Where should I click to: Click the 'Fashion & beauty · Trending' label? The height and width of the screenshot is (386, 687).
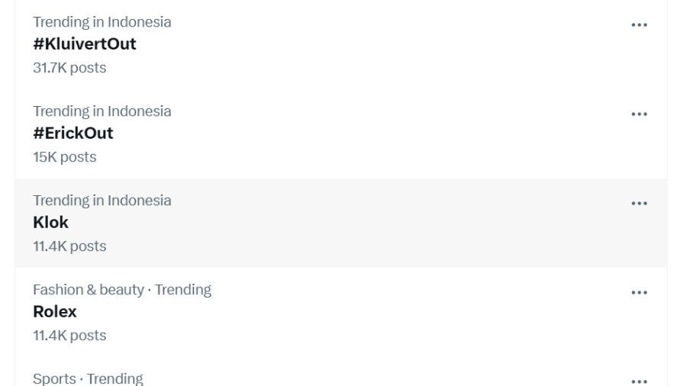pos(122,290)
